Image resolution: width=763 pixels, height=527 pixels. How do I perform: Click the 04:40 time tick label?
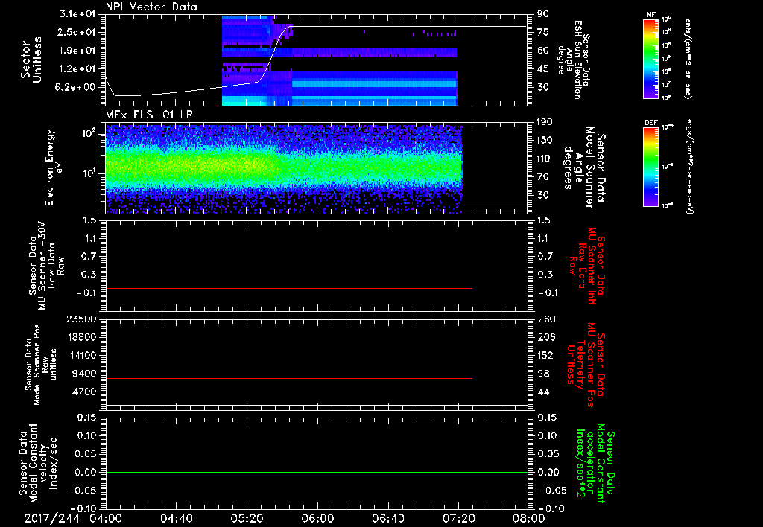tap(176, 518)
